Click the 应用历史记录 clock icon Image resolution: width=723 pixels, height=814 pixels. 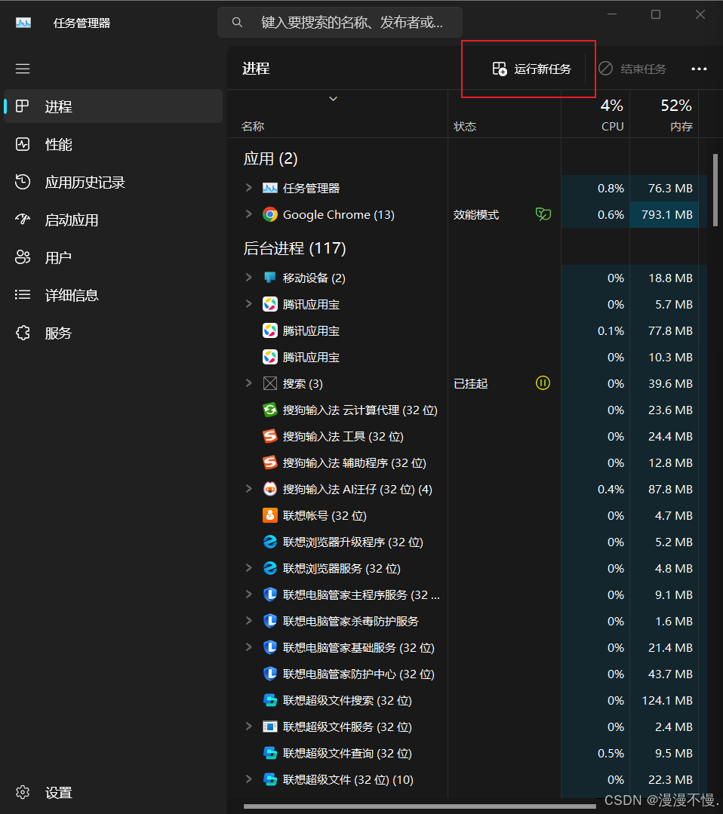coord(23,182)
